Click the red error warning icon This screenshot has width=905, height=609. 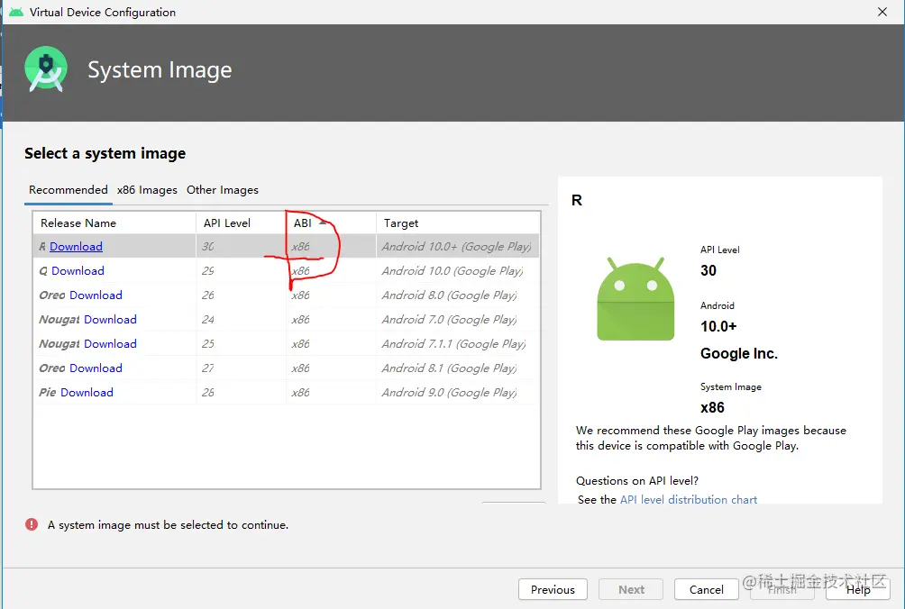pyautogui.click(x=32, y=524)
